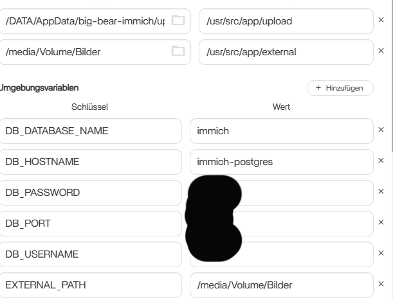Edit the /usr/src/app/external container path field

pos(283,51)
